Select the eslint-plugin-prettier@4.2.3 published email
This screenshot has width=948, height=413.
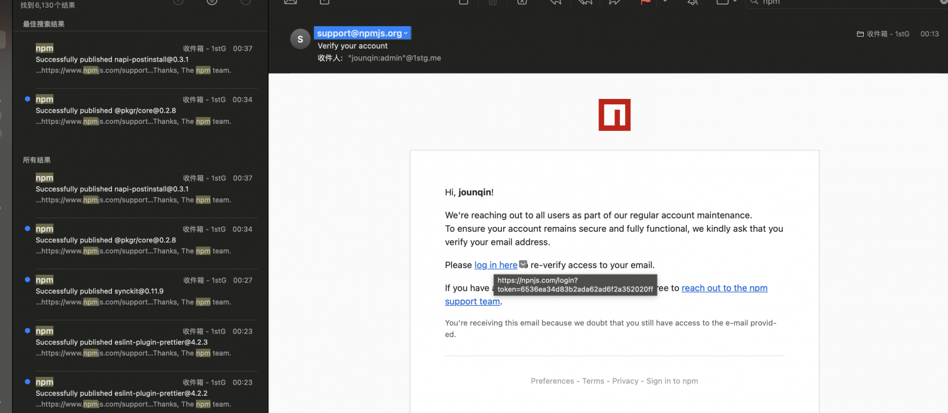coord(141,342)
